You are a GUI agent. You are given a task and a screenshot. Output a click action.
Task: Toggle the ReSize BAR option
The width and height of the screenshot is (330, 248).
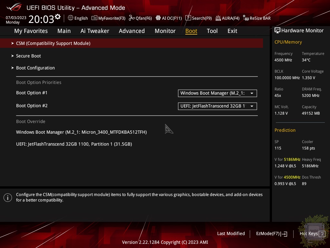point(257,18)
